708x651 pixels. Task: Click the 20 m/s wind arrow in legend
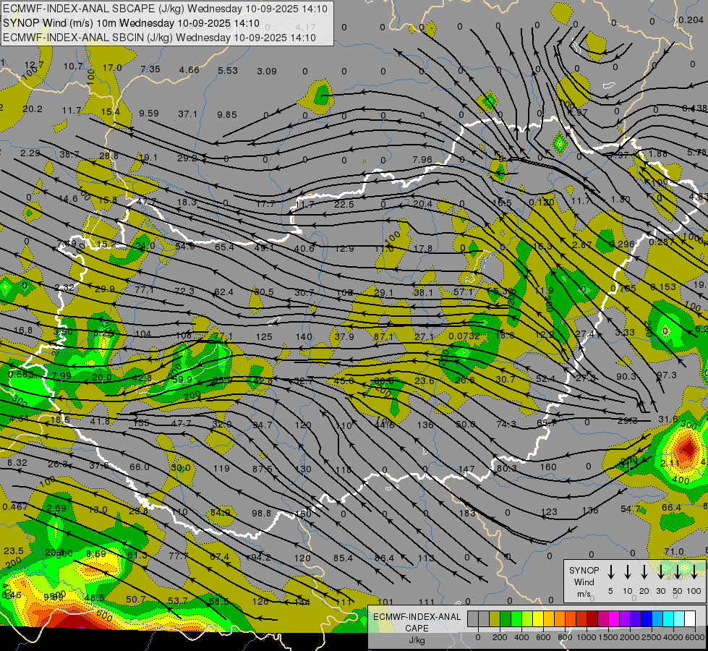tap(644, 571)
